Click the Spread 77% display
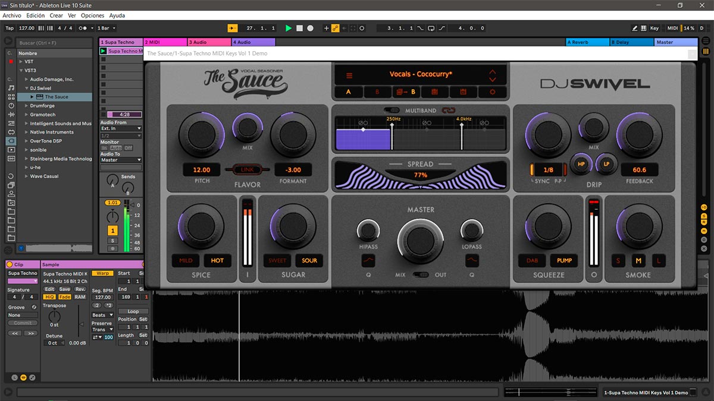 pos(421,175)
